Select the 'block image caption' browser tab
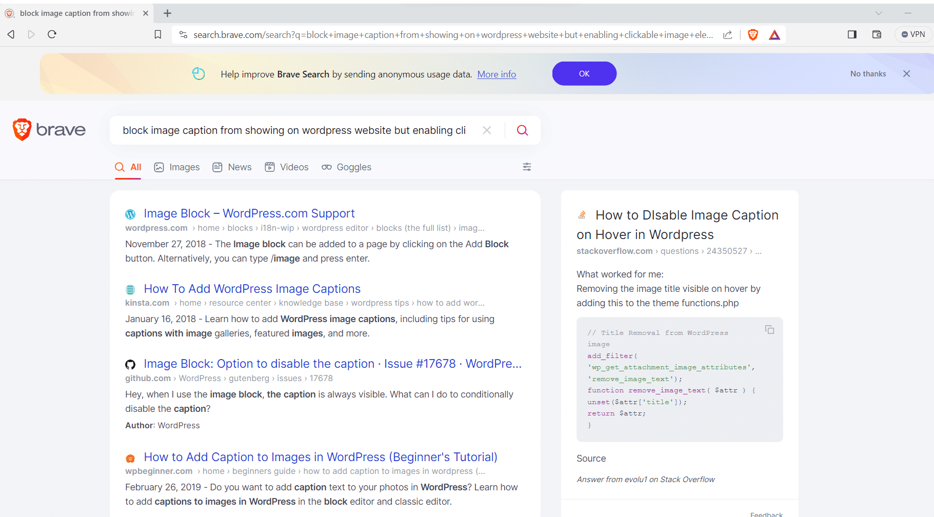 77,13
